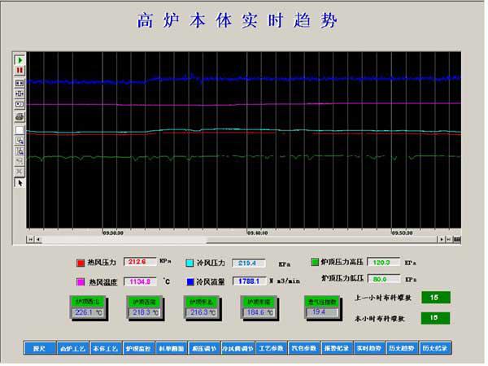Click the 上一小时布料罐数 green value 15
Viewport: 488px width, 366px height.
[x=436, y=298]
